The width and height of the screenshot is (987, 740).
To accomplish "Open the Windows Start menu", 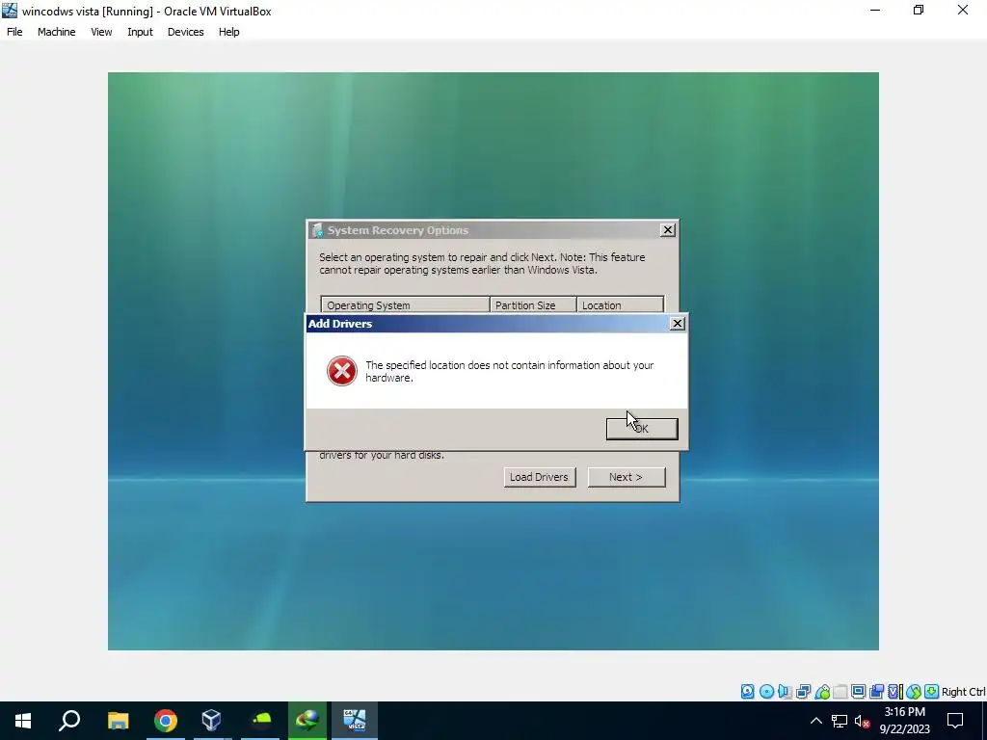I will tap(23, 721).
